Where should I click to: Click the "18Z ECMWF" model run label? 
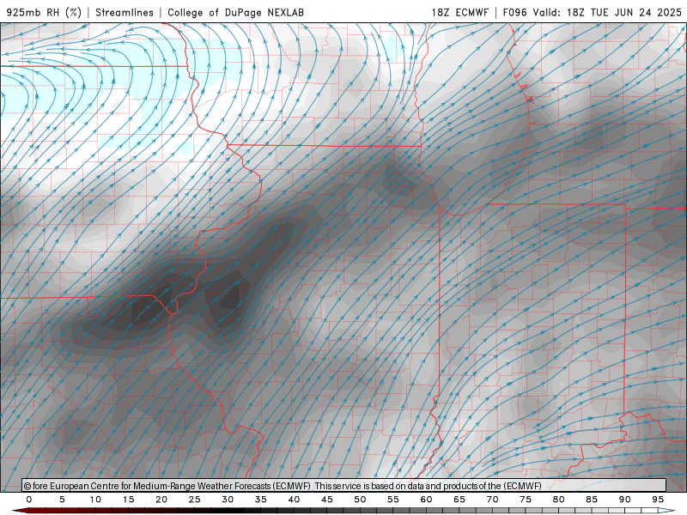[459, 12]
